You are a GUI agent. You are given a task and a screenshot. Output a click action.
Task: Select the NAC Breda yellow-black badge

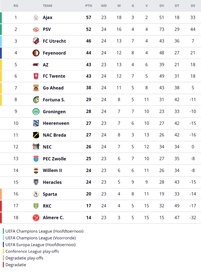[x=36, y=135]
